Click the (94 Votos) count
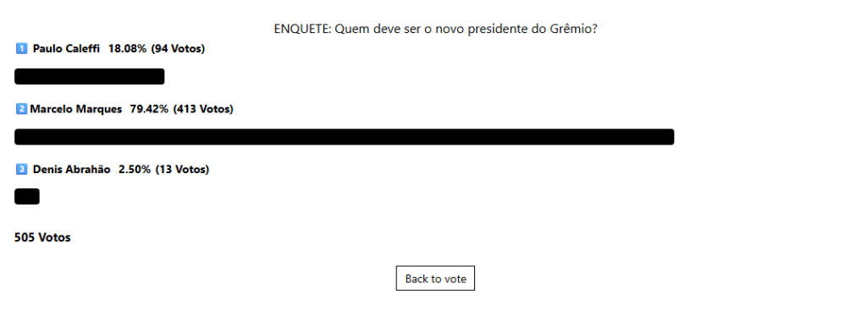This screenshot has height=310, width=867. 178,48
